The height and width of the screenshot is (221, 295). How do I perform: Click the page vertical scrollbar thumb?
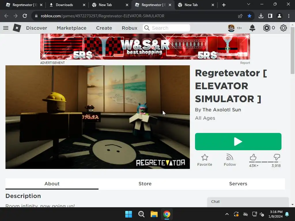[x=292, y=50]
